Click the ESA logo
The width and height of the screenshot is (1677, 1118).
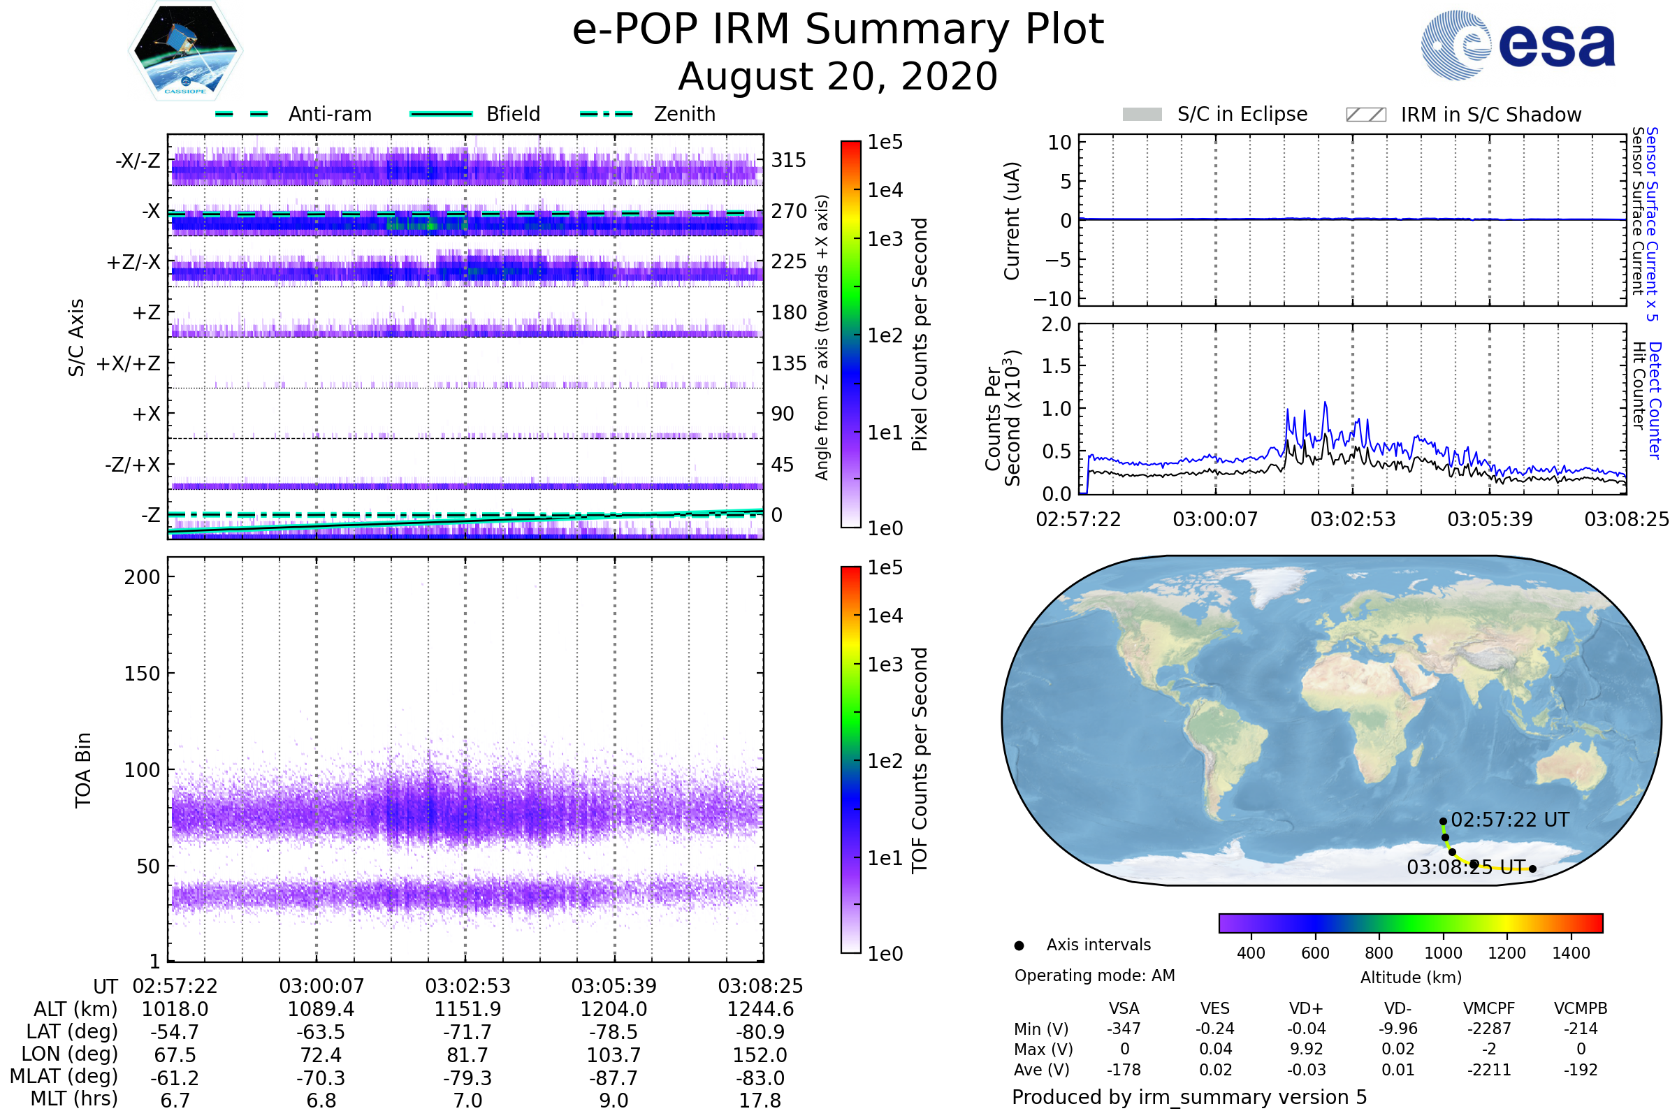[1518, 45]
